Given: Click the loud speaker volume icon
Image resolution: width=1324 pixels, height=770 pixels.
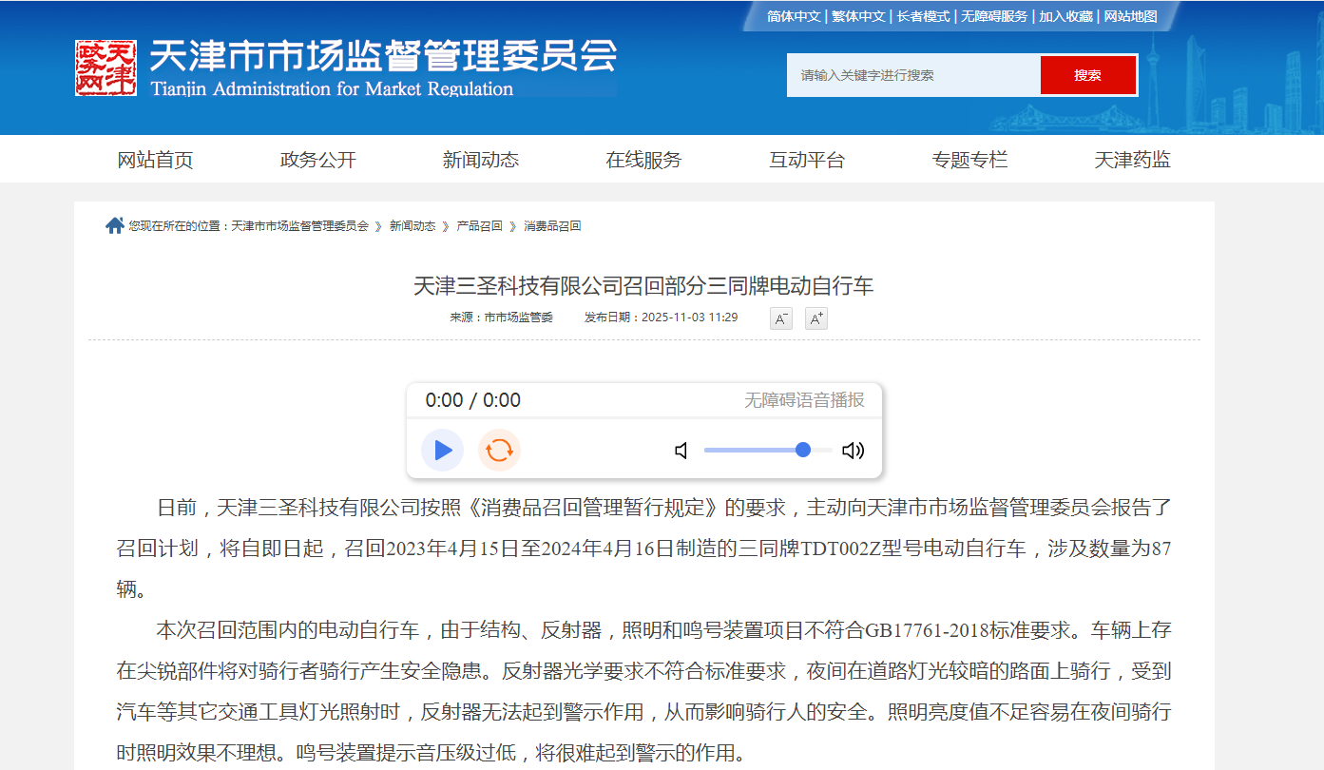Looking at the screenshot, I should pos(853,451).
